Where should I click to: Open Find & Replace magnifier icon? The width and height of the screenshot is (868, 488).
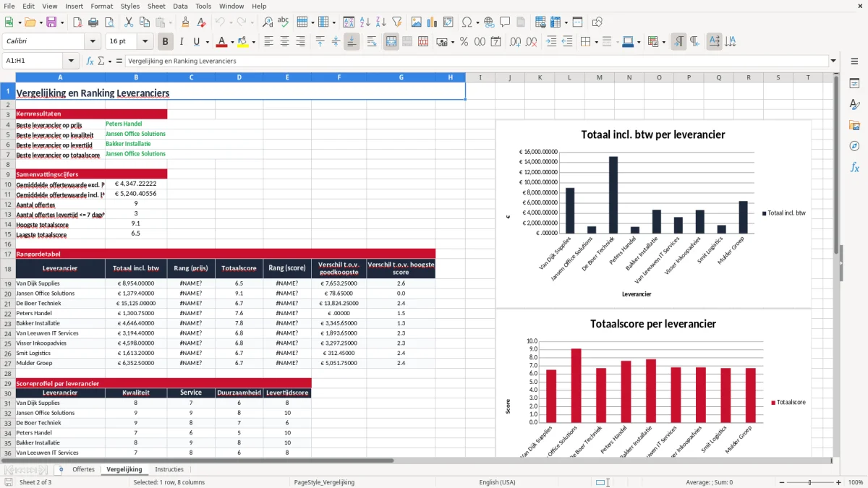[x=268, y=22]
